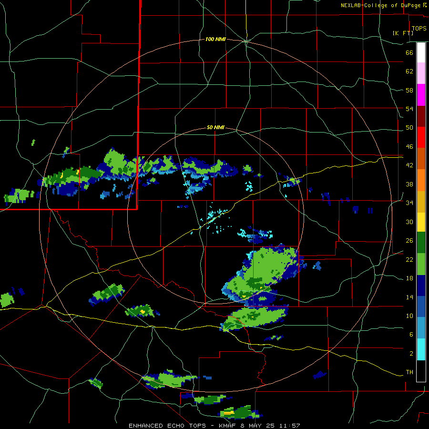Viewport: 429px width, 429px height.
Task: Click the "NEXLAB-College of DuPage" text
Action: click(x=380, y=5)
